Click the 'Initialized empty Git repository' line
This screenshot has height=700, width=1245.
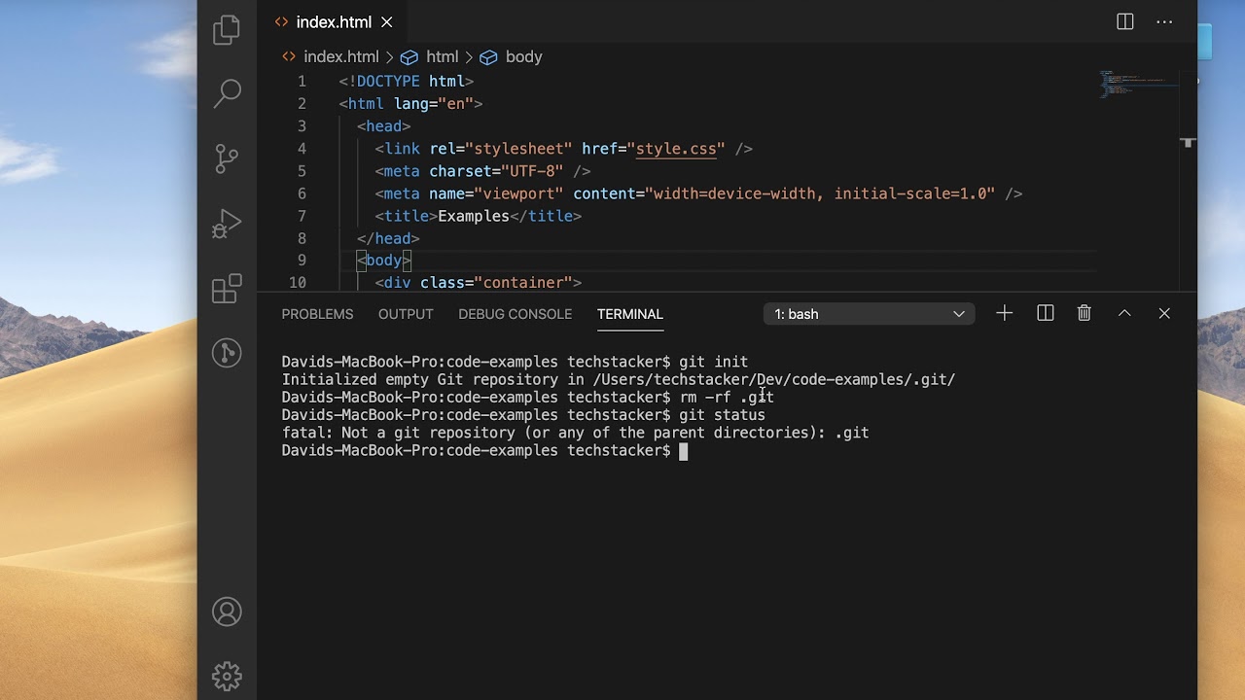(x=619, y=380)
